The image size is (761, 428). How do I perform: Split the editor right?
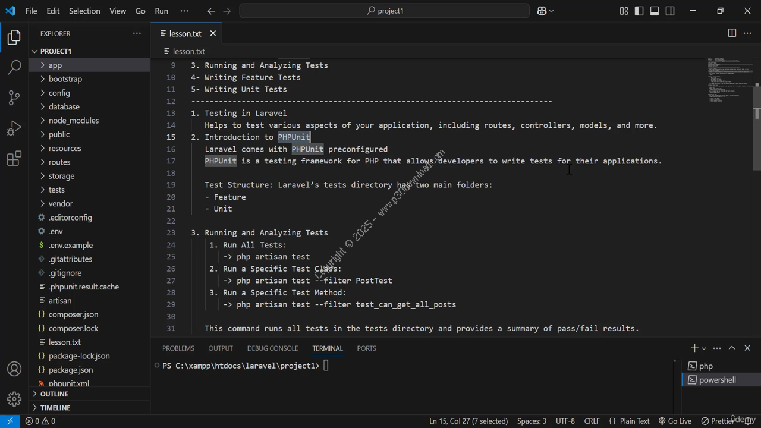(x=732, y=33)
